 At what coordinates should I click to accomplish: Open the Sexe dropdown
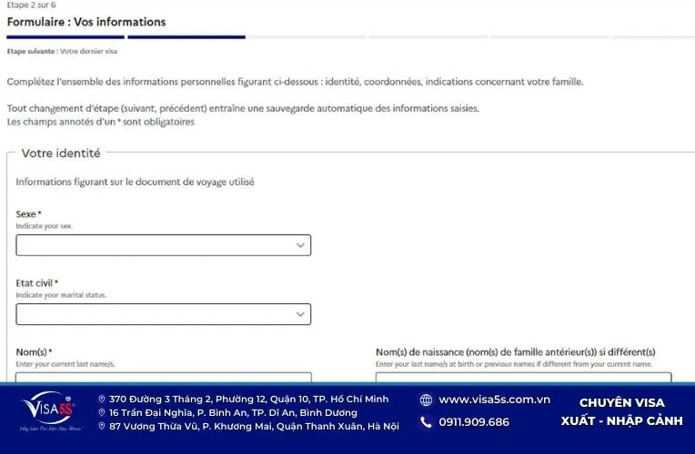(x=164, y=245)
